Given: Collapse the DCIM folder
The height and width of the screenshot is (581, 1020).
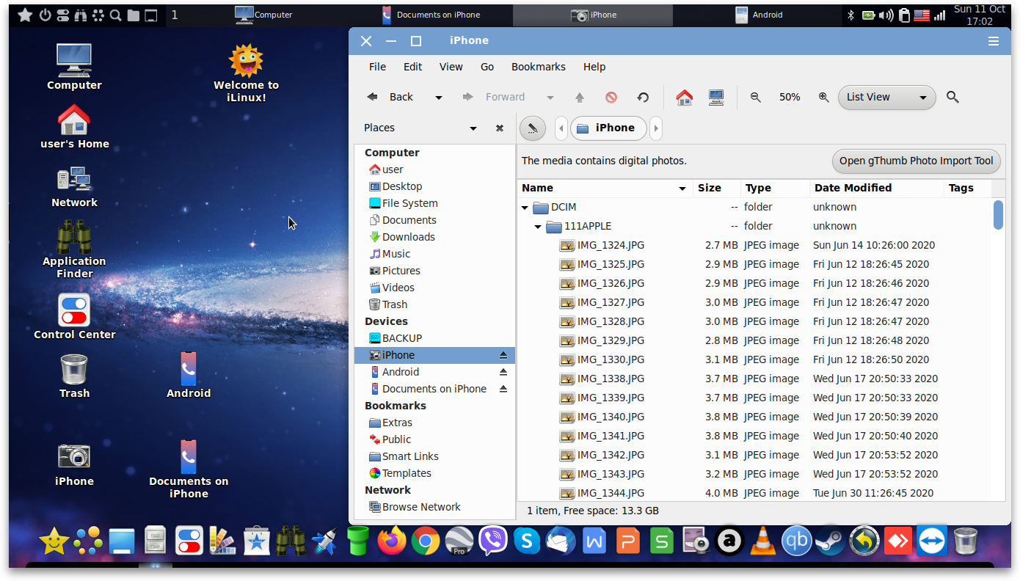Looking at the screenshot, I should tap(525, 208).
